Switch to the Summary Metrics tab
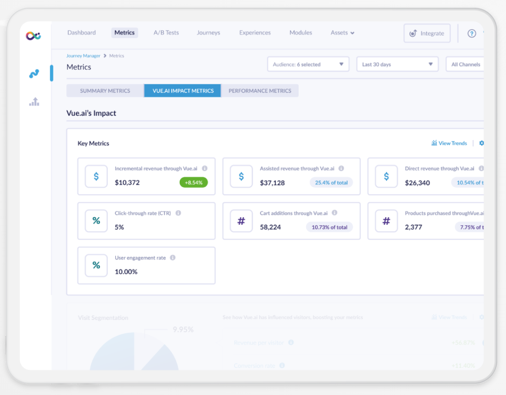Screen dimensions: 506x395 pos(105,91)
